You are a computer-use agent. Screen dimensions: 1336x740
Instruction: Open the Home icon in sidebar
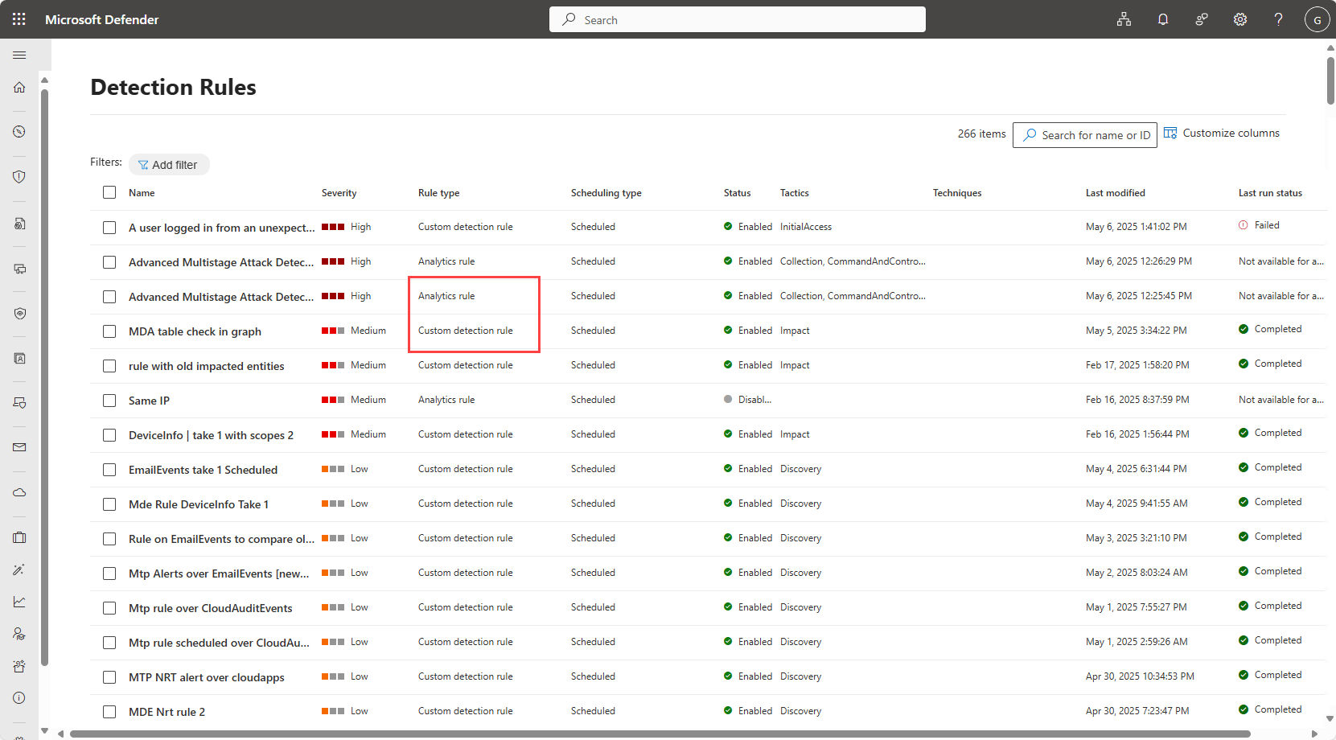[19, 87]
